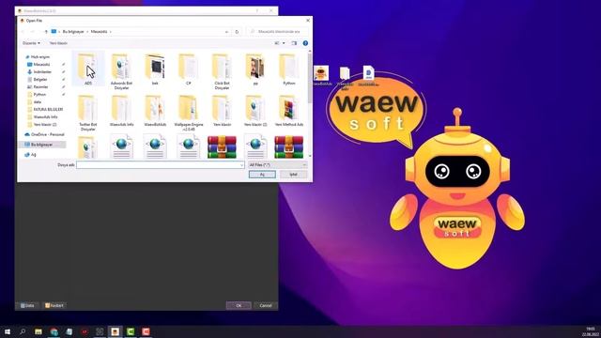Screen dimensions: 601x338
Task: Click the İptal cancel button
Action: pos(293,175)
